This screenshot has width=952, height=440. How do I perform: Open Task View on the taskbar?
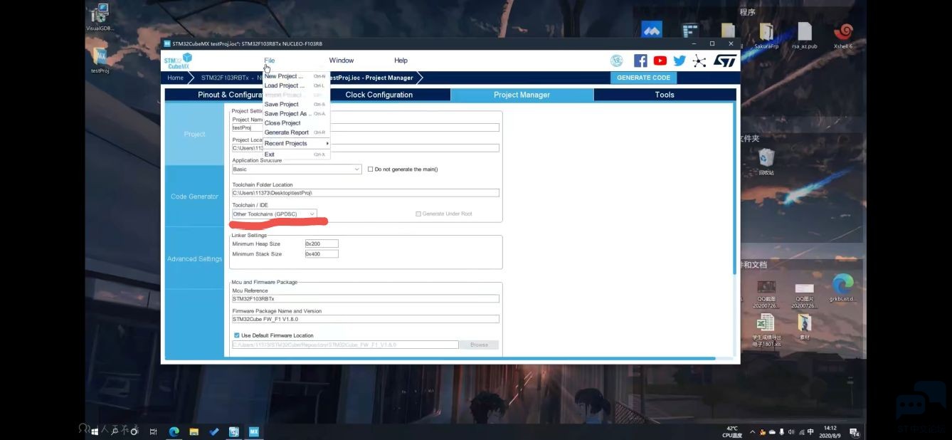153,431
